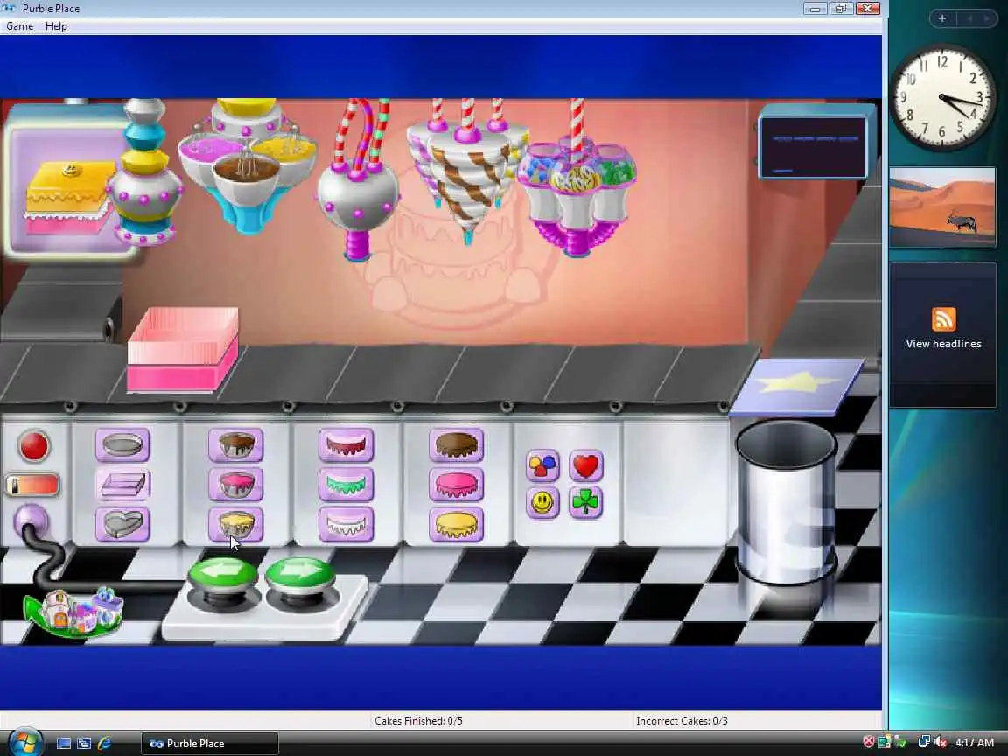Viewport: 1008px width, 756px height.
Task: Apply the chocolate brown top frosting
Action: coord(457,444)
